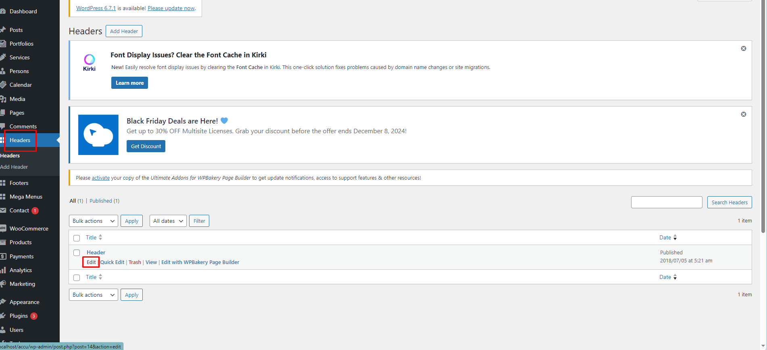
Task: Open the Header post title link
Action: pos(96,252)
